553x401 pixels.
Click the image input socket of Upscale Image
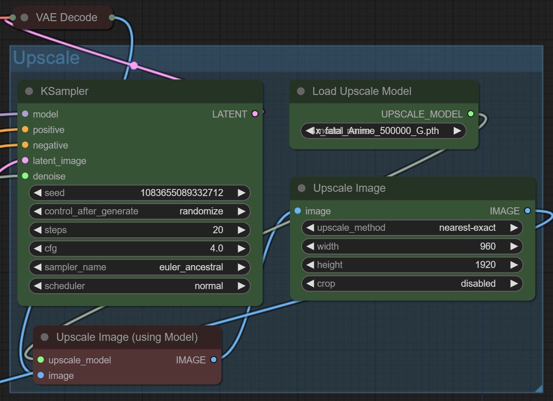pyautogui.click(x=297, y=211)
